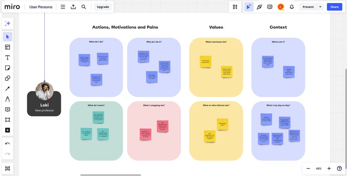Open the main hamburger menu
Viewport: 347px width, 176px height.
tap(63, 7)
